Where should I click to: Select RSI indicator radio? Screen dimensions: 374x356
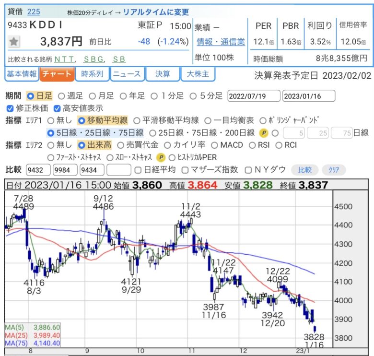point(252,145)
